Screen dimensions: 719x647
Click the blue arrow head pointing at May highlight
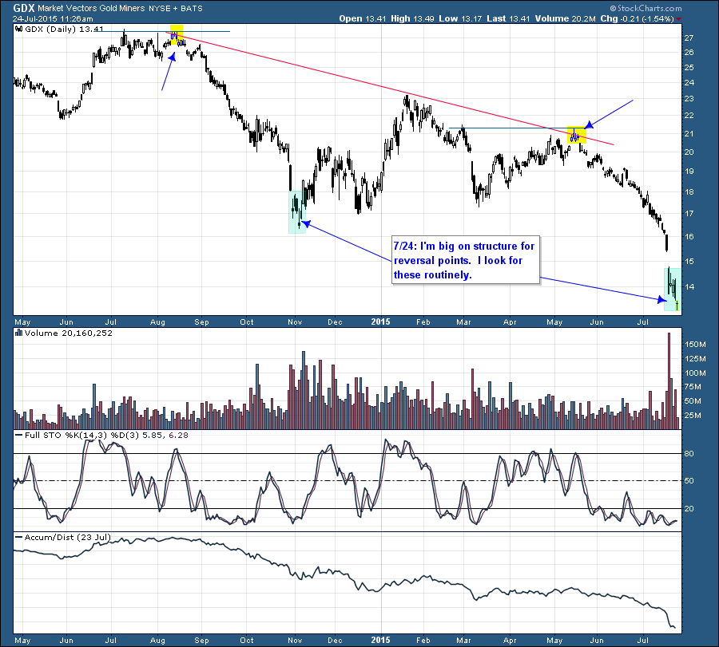click(590, 124)
